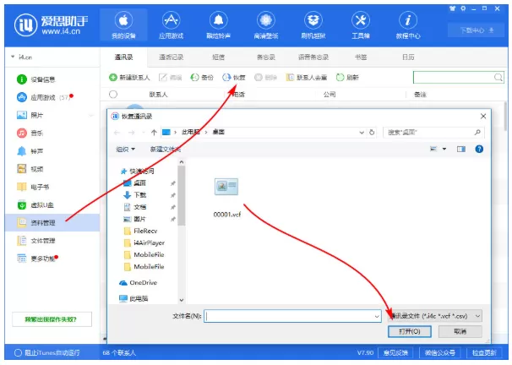Screen dimensions: 512x365
Task: Refresh the file dialog location
Action: [x=372, y=132]
